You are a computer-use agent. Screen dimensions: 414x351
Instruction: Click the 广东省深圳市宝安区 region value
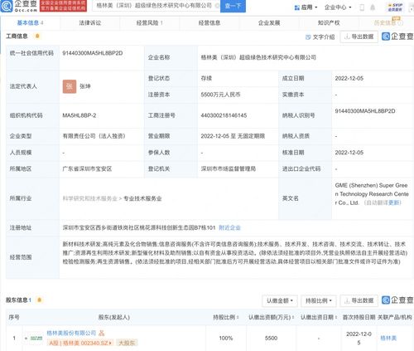click(87, 168)
